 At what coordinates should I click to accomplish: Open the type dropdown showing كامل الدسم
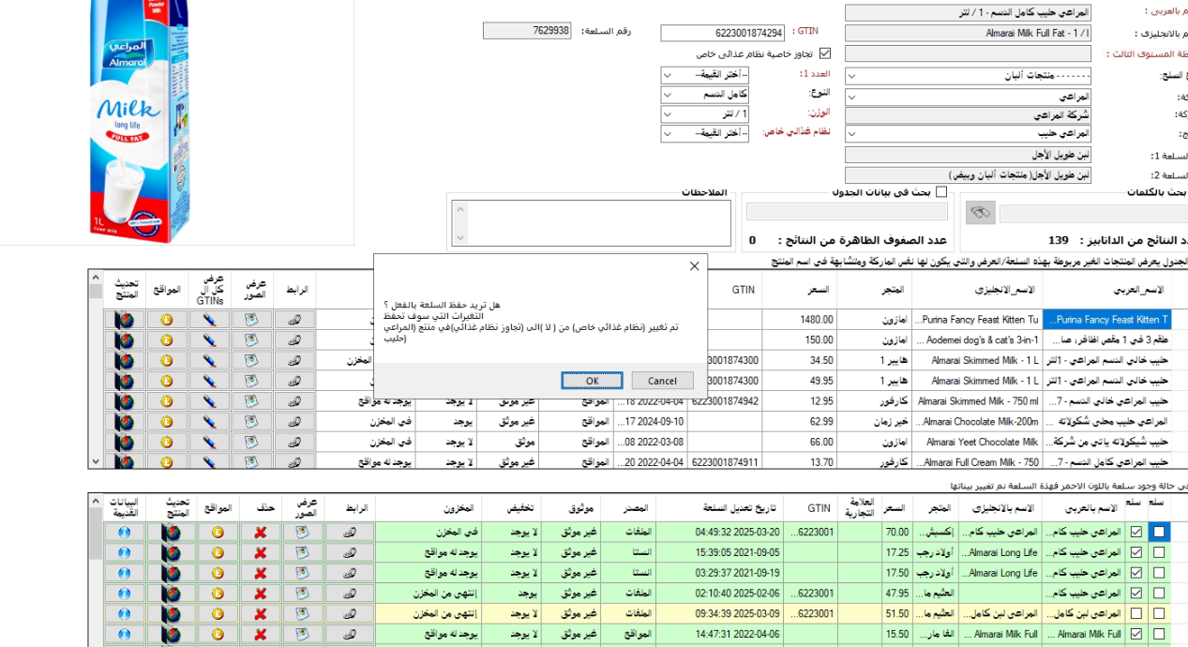coord(704,95)
